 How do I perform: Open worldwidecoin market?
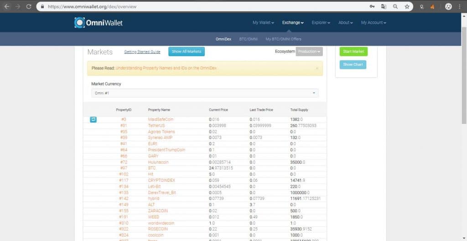pyautogui.click(x=161, y=223)
